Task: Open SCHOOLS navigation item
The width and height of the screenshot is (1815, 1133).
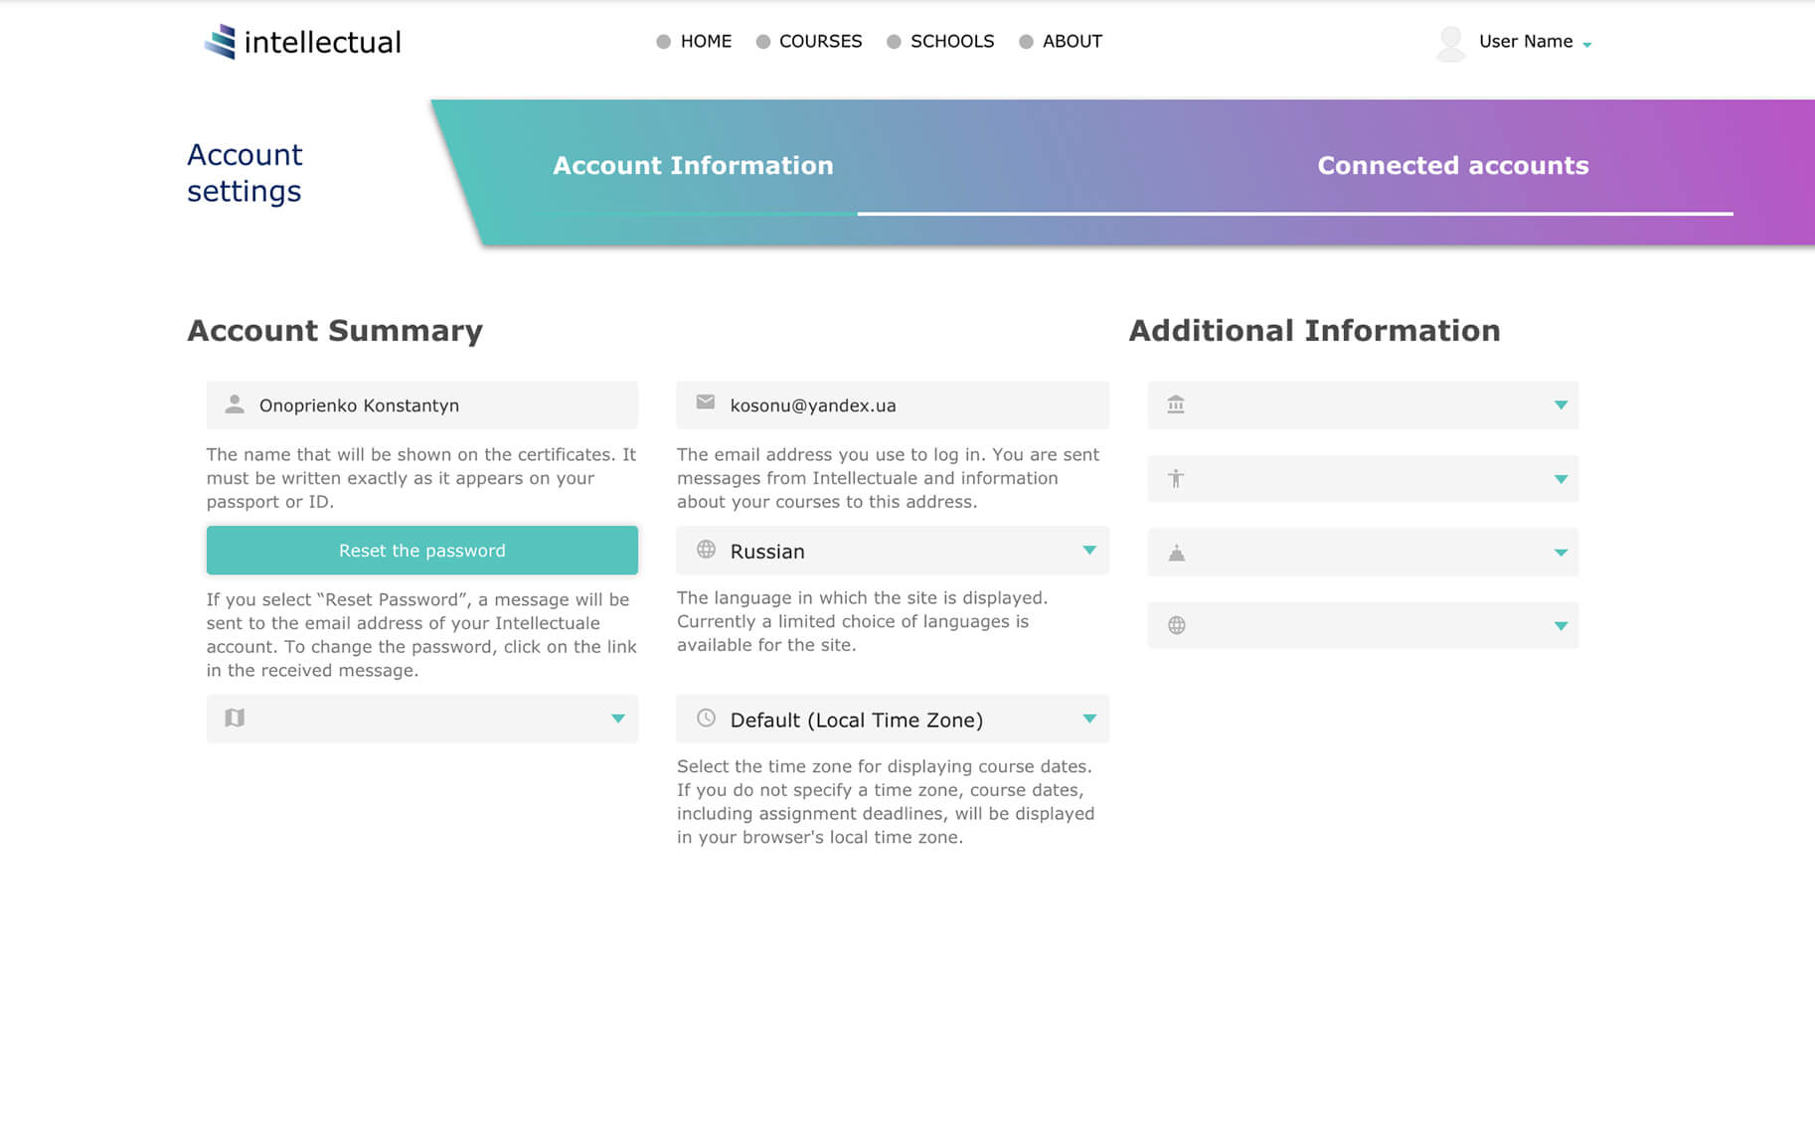Action: tap(952, 42)
